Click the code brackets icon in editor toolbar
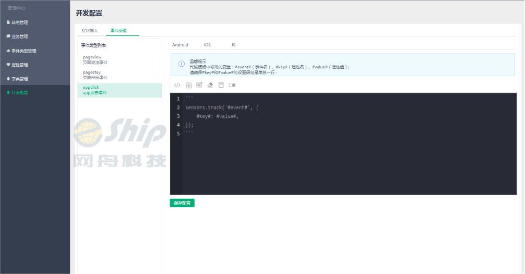The image size is (525, 274). [177, 85]
